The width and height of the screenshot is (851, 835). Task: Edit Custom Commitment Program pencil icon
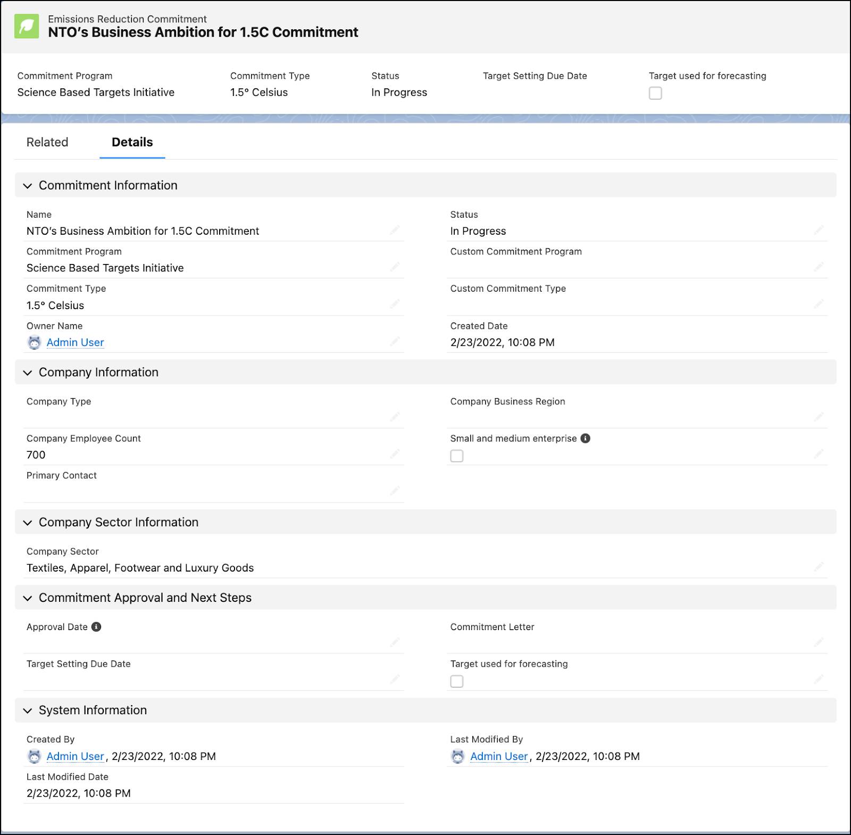coord(819,267)
